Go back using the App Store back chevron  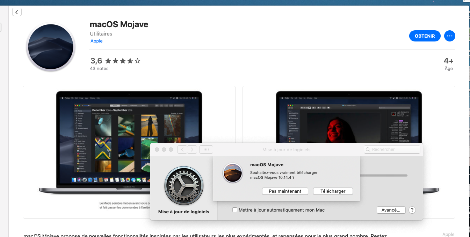[17, 12]
